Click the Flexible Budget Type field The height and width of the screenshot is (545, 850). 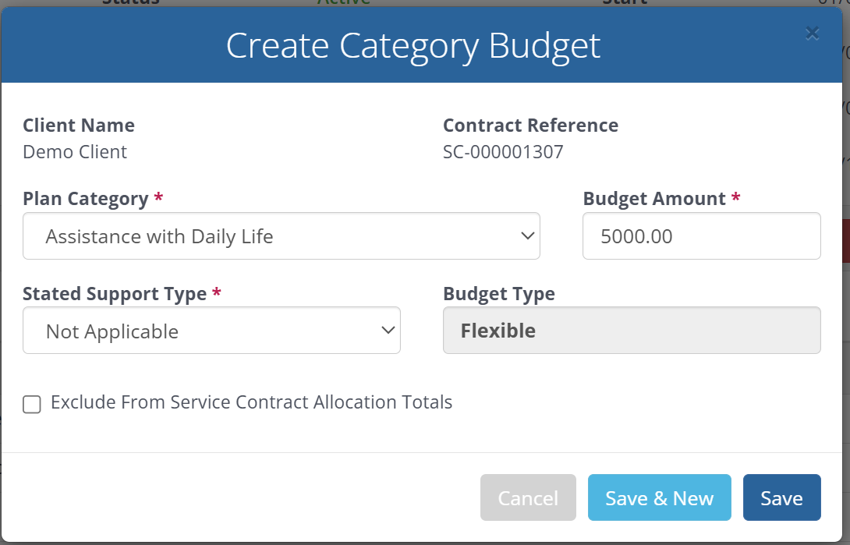631,331
